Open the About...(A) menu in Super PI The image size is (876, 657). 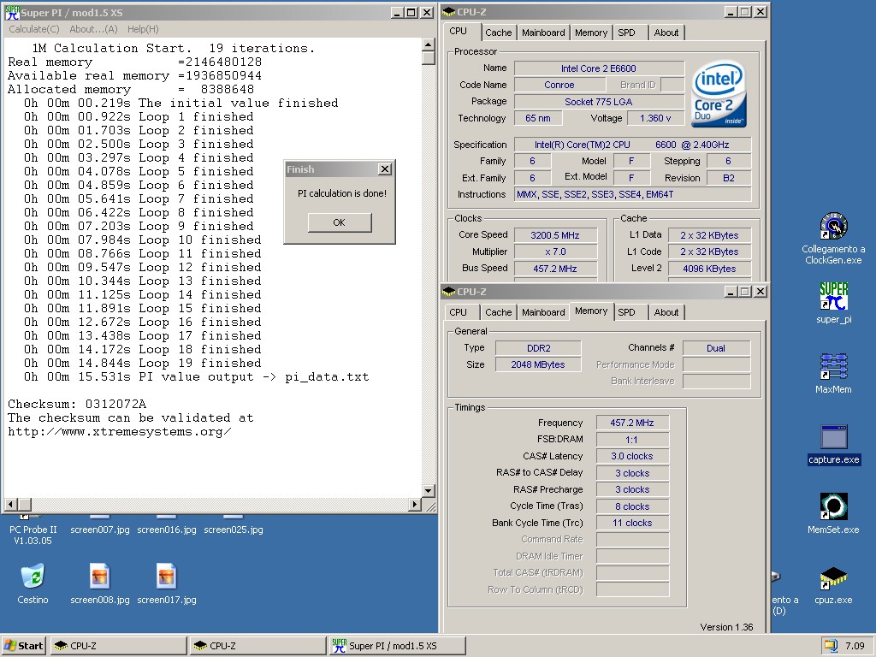(x=93, y=29)
